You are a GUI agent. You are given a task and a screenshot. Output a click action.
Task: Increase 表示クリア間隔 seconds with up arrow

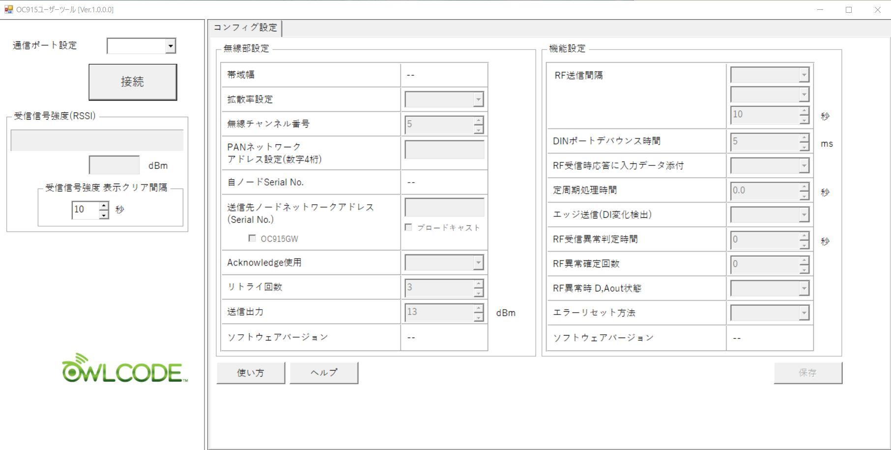click(x=104, y=205)
